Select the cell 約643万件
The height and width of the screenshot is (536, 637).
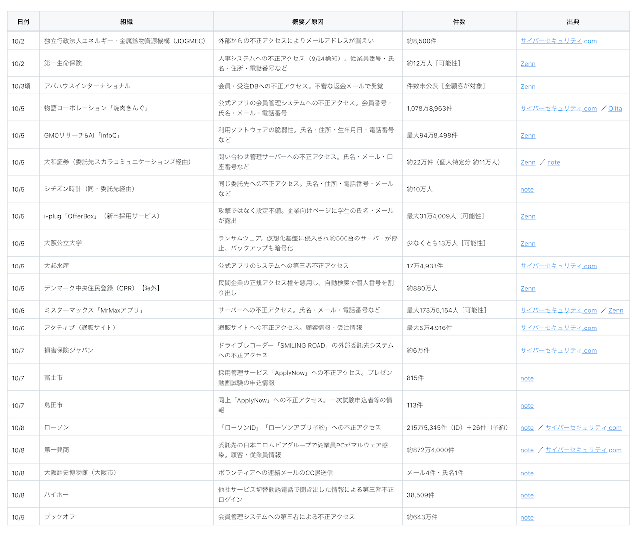[x=459, y=517]
